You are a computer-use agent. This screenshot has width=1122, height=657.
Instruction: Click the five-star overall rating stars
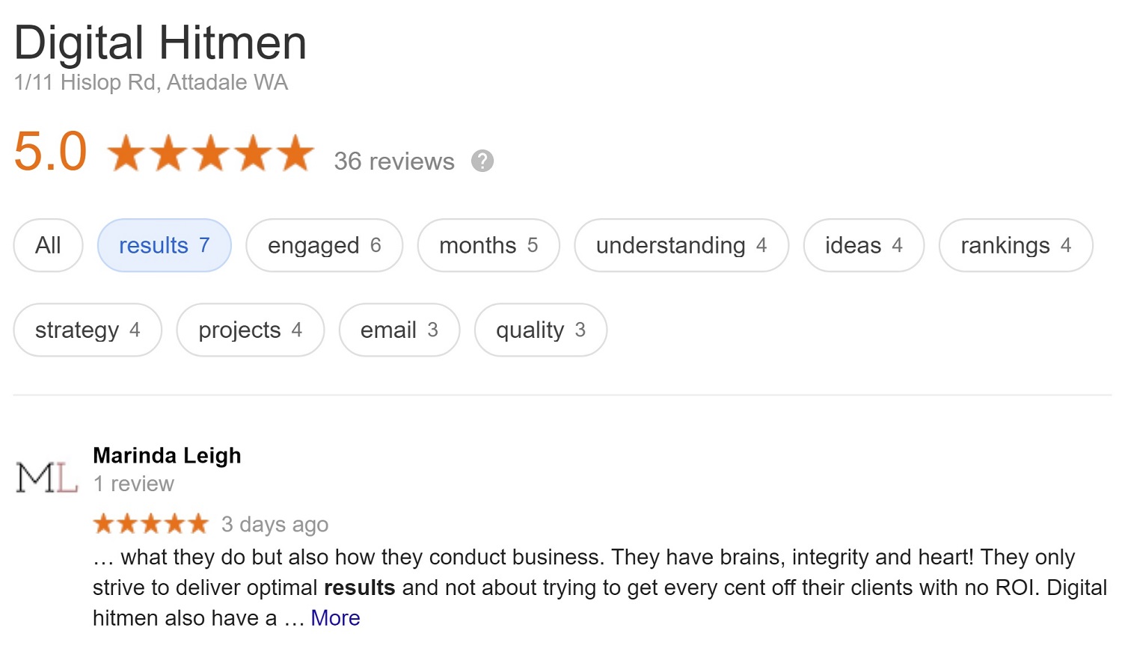tap(211, 153)
